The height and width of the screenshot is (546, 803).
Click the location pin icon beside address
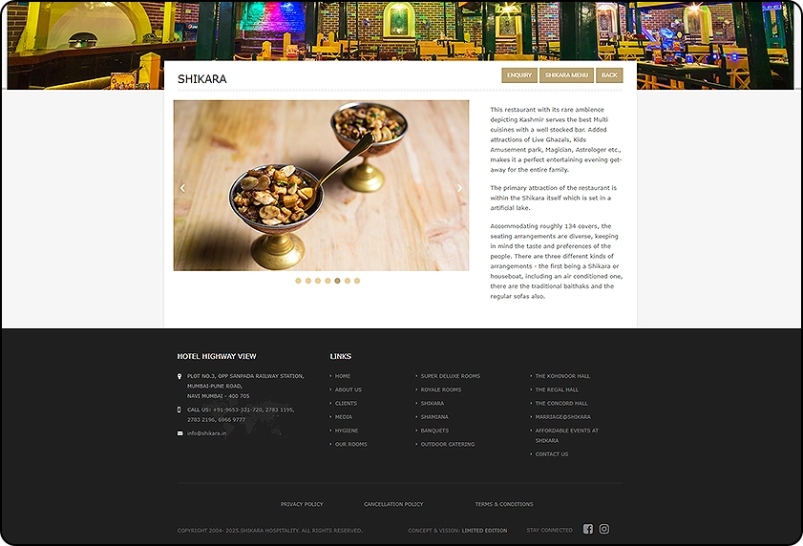pyautogui.click(x=180, y=376)
